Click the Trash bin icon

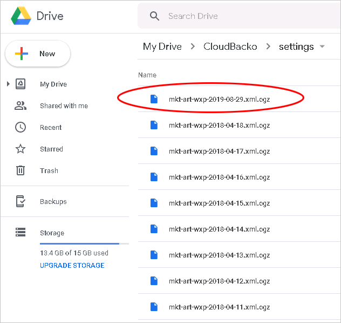(21, 170)
